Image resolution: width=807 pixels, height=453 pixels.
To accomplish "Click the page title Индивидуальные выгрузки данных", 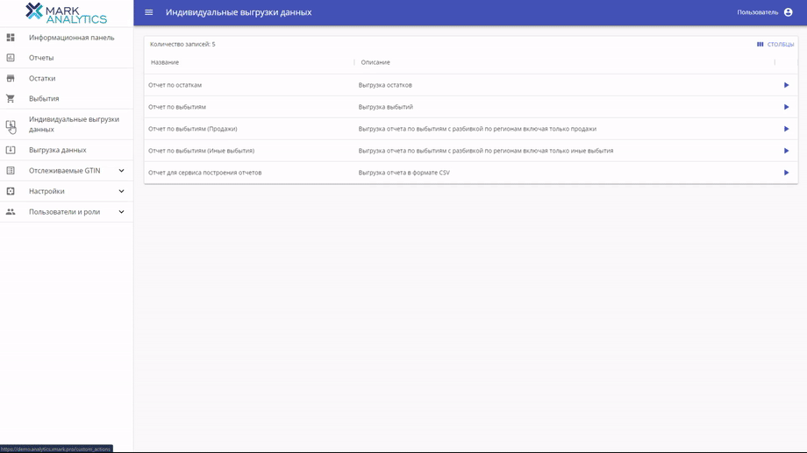I will click(239, 12).
